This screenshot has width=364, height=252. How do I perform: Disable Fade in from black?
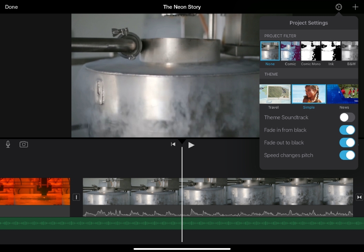347,130
